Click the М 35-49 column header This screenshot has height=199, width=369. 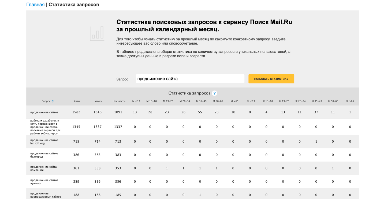pyautogui.click(x=201, y=101)
